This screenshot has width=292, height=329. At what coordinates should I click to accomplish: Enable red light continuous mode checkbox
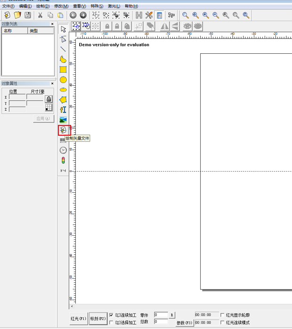222,322
